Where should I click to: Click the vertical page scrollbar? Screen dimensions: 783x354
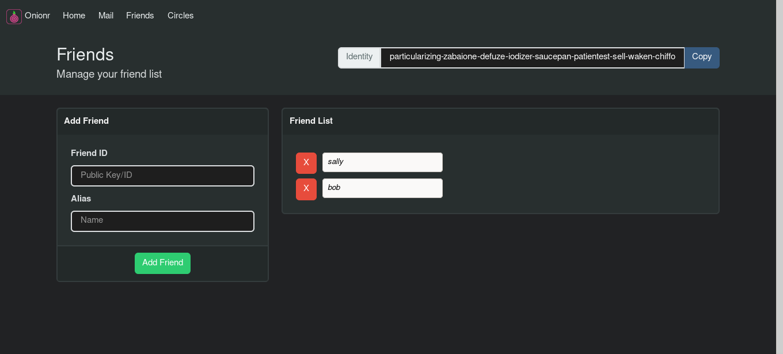point(780,177)
